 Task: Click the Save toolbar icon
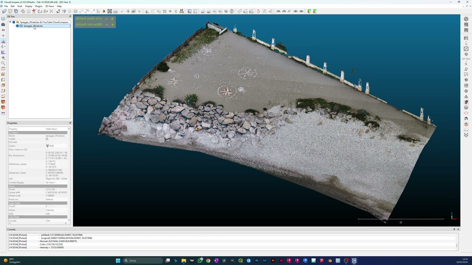[10, 11]
